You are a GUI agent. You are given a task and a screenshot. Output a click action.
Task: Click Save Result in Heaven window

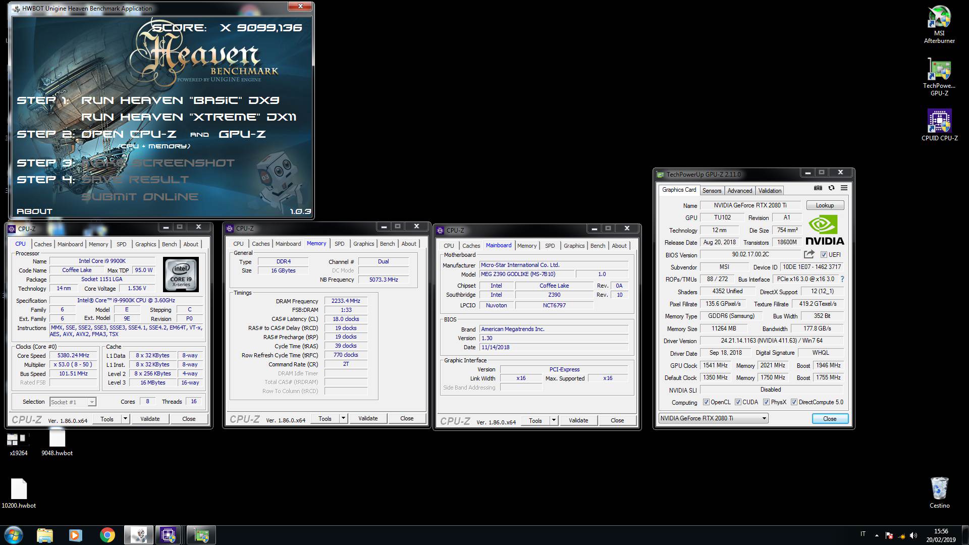click(x=135, y=180)
